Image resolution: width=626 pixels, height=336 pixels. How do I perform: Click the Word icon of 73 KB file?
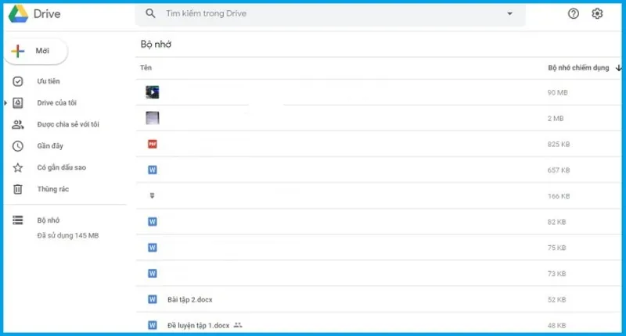pos(153,273)
